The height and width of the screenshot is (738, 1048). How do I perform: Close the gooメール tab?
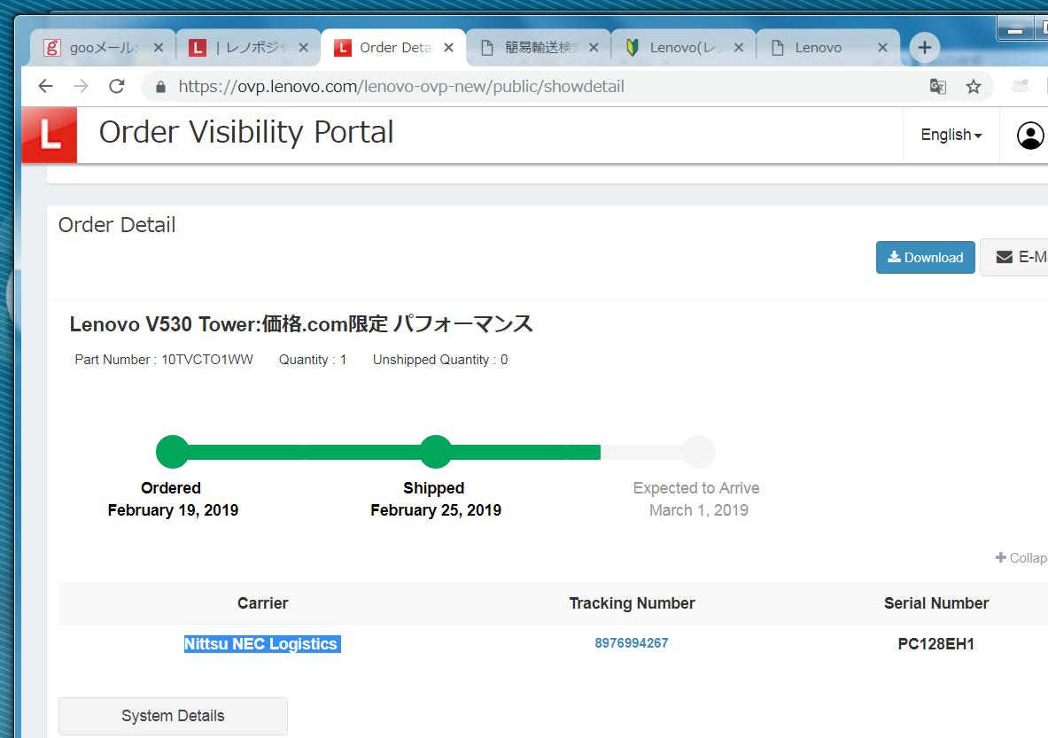[x=159, y=48]
